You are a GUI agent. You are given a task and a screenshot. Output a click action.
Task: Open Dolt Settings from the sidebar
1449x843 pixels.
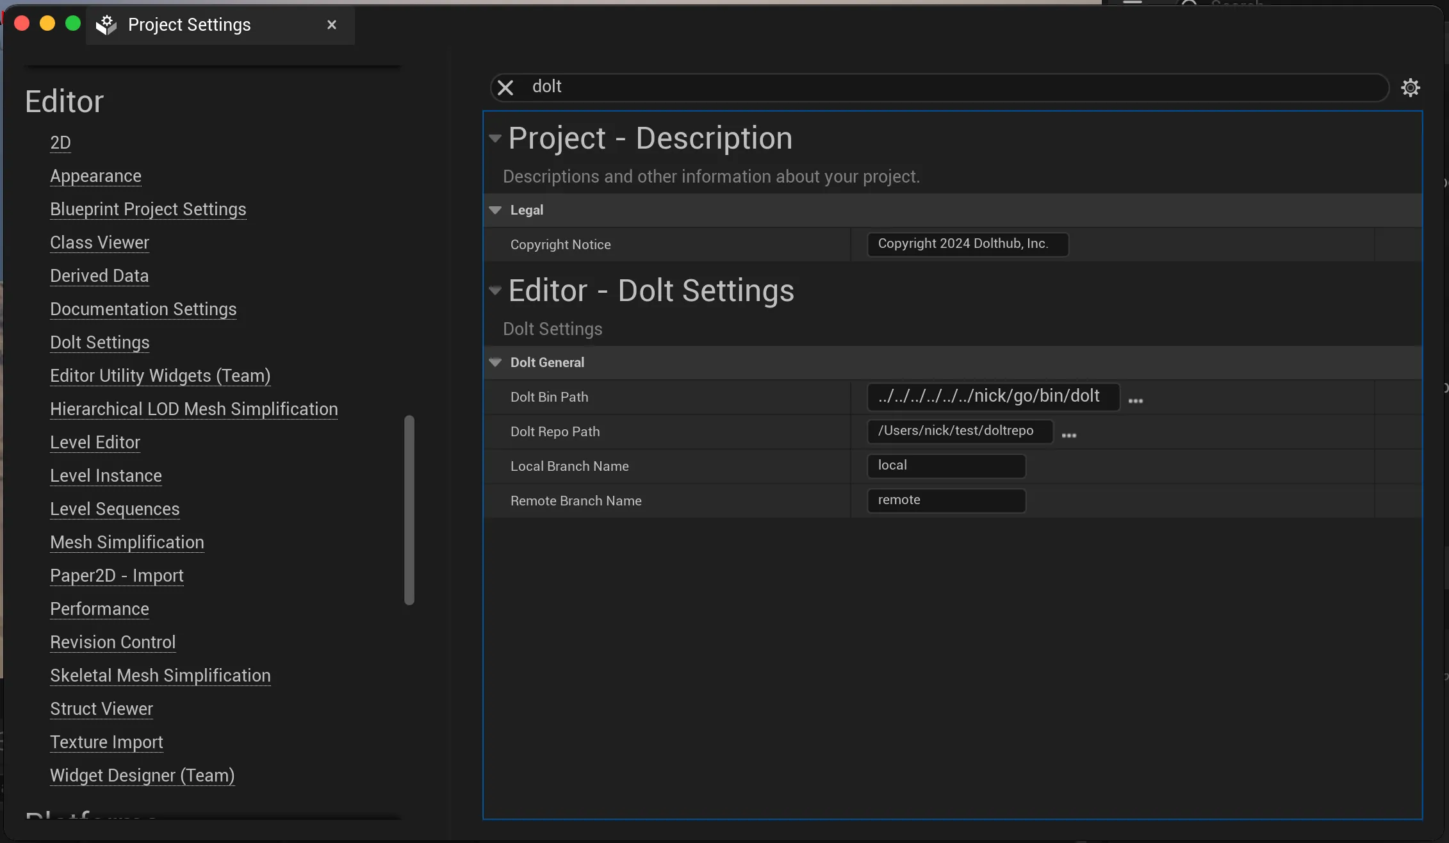pyautogui.click(x=99, y=343)
